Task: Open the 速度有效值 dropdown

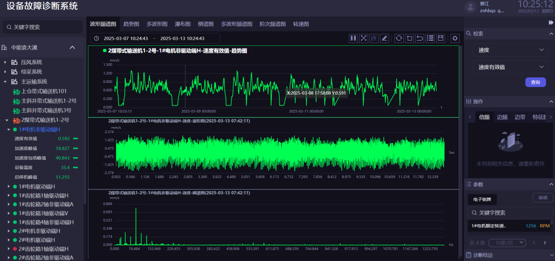Action: tap(510, 67)
